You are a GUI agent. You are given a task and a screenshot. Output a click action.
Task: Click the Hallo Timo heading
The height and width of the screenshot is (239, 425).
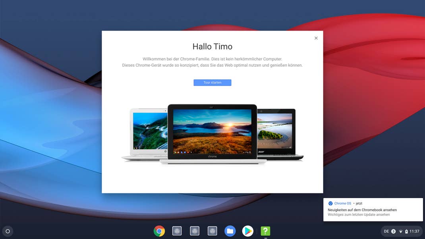click(x=212, y=46)
